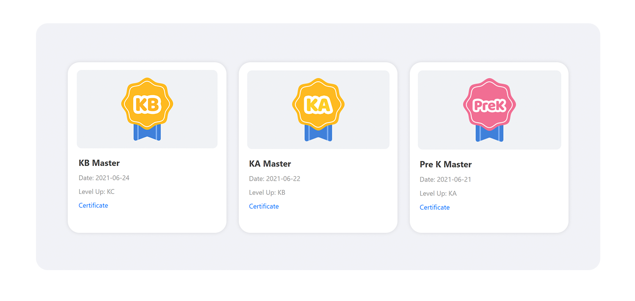Click the pink PreK badge icon
The image size is (635, 301).
(489, 105)
